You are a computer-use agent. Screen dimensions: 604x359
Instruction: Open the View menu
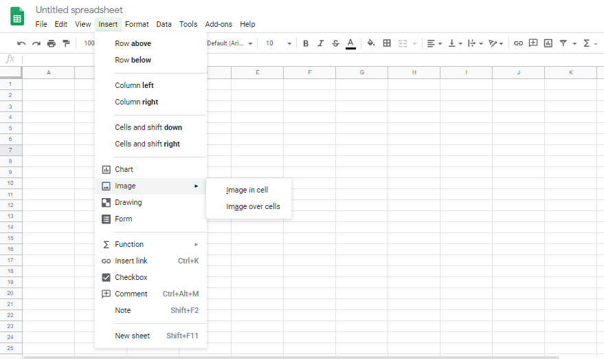83,24
